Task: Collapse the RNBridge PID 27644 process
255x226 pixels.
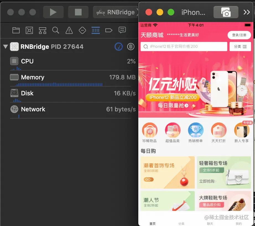Action: [6, 47]
